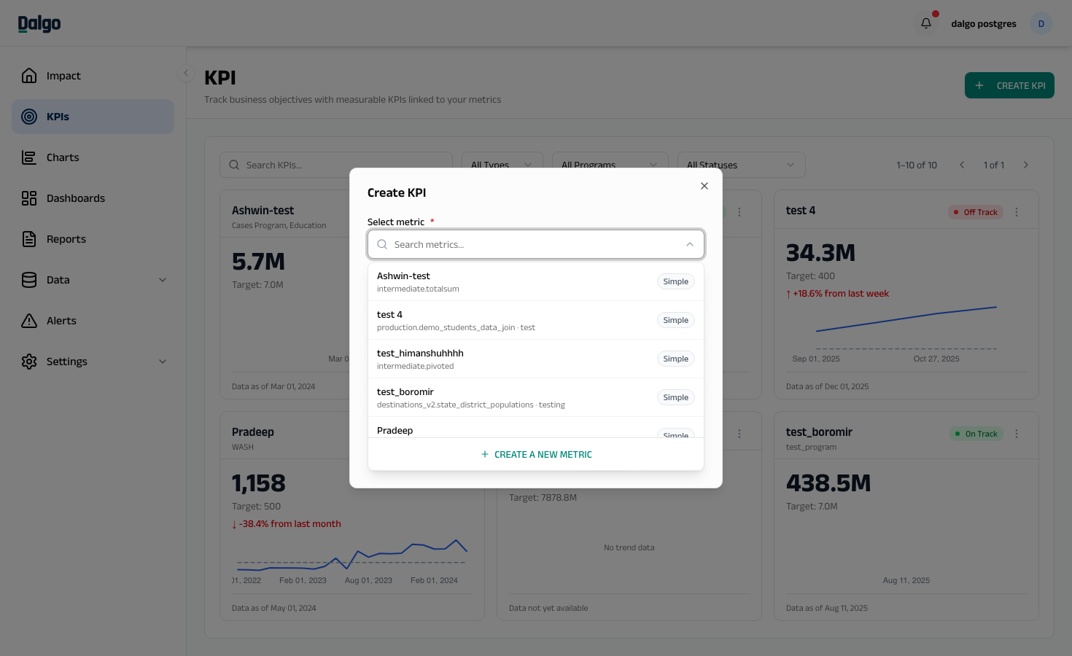
Task: Open the Charts icon in sidebar
Action: click(x=29, y=157)
